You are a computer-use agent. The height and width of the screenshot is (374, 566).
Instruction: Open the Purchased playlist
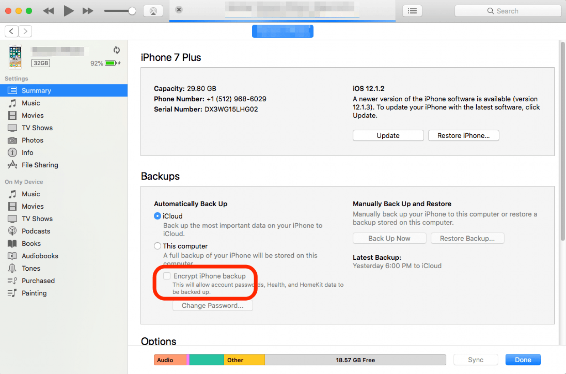point(64,281)
